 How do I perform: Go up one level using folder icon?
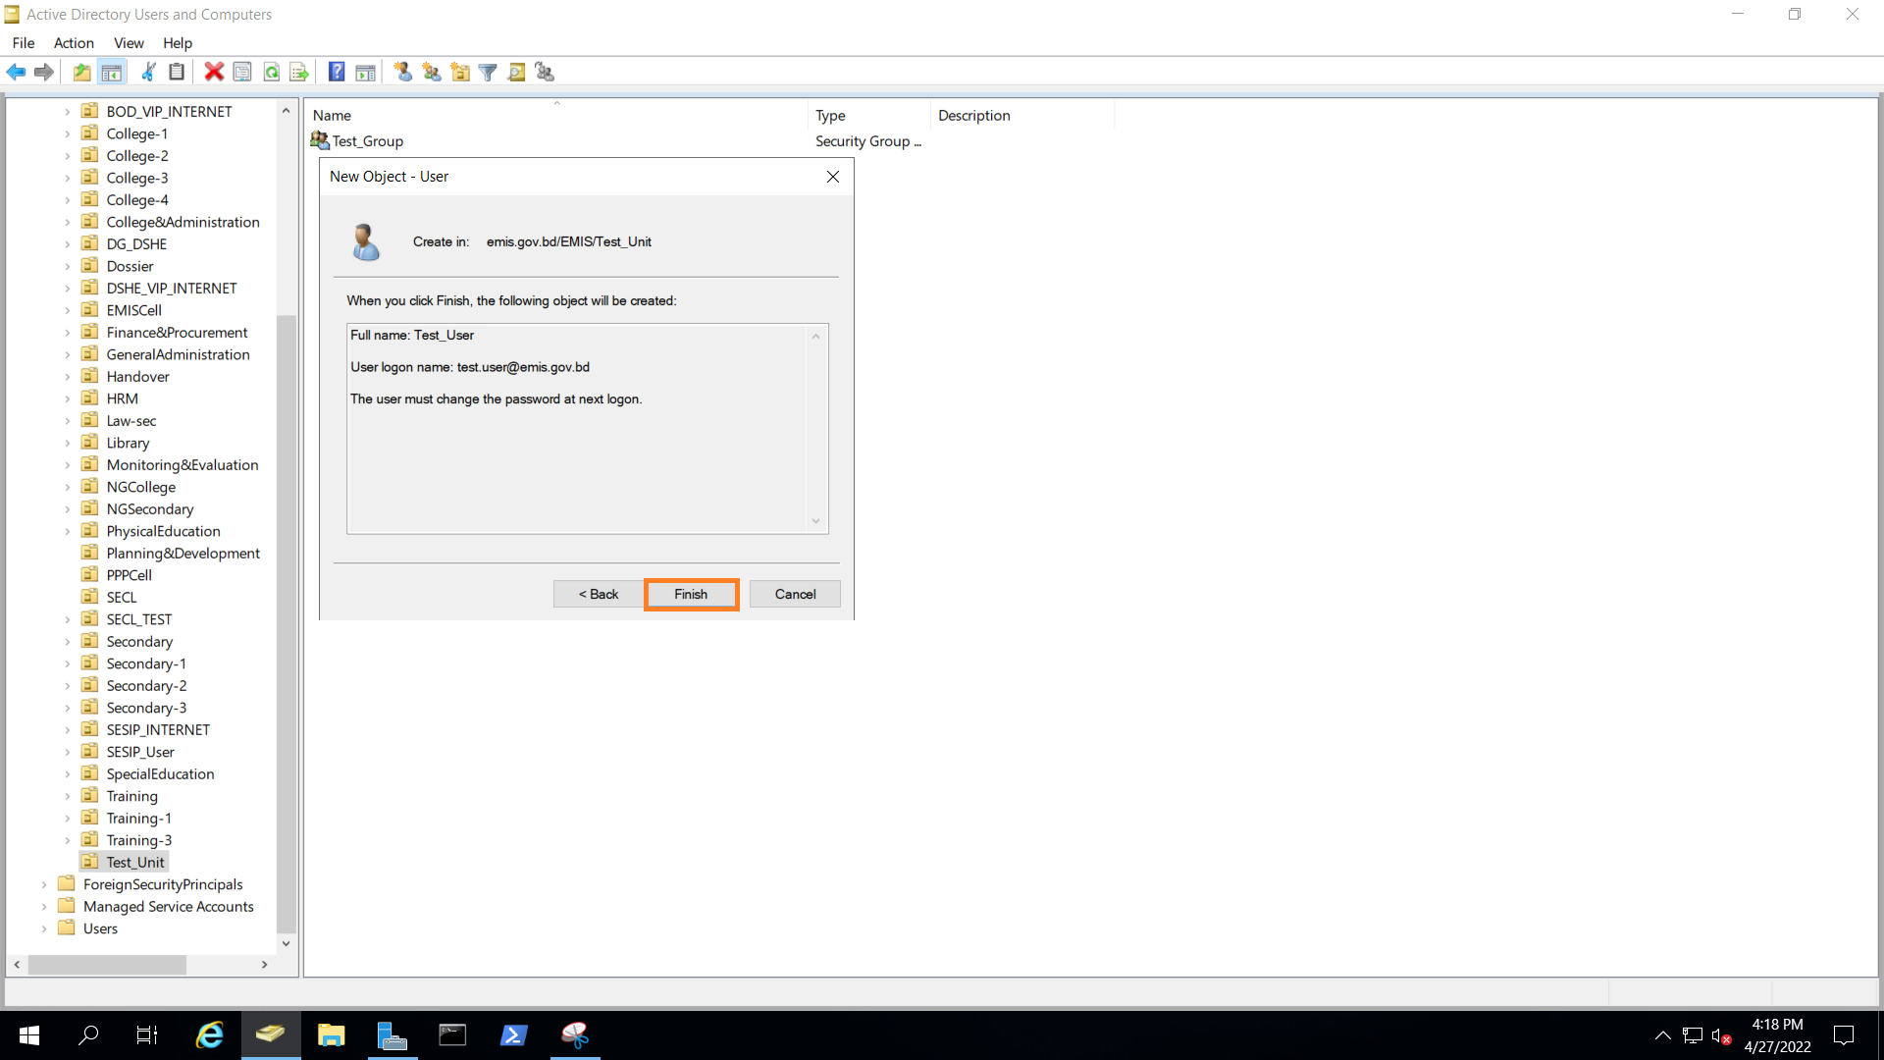pos(82,72)
